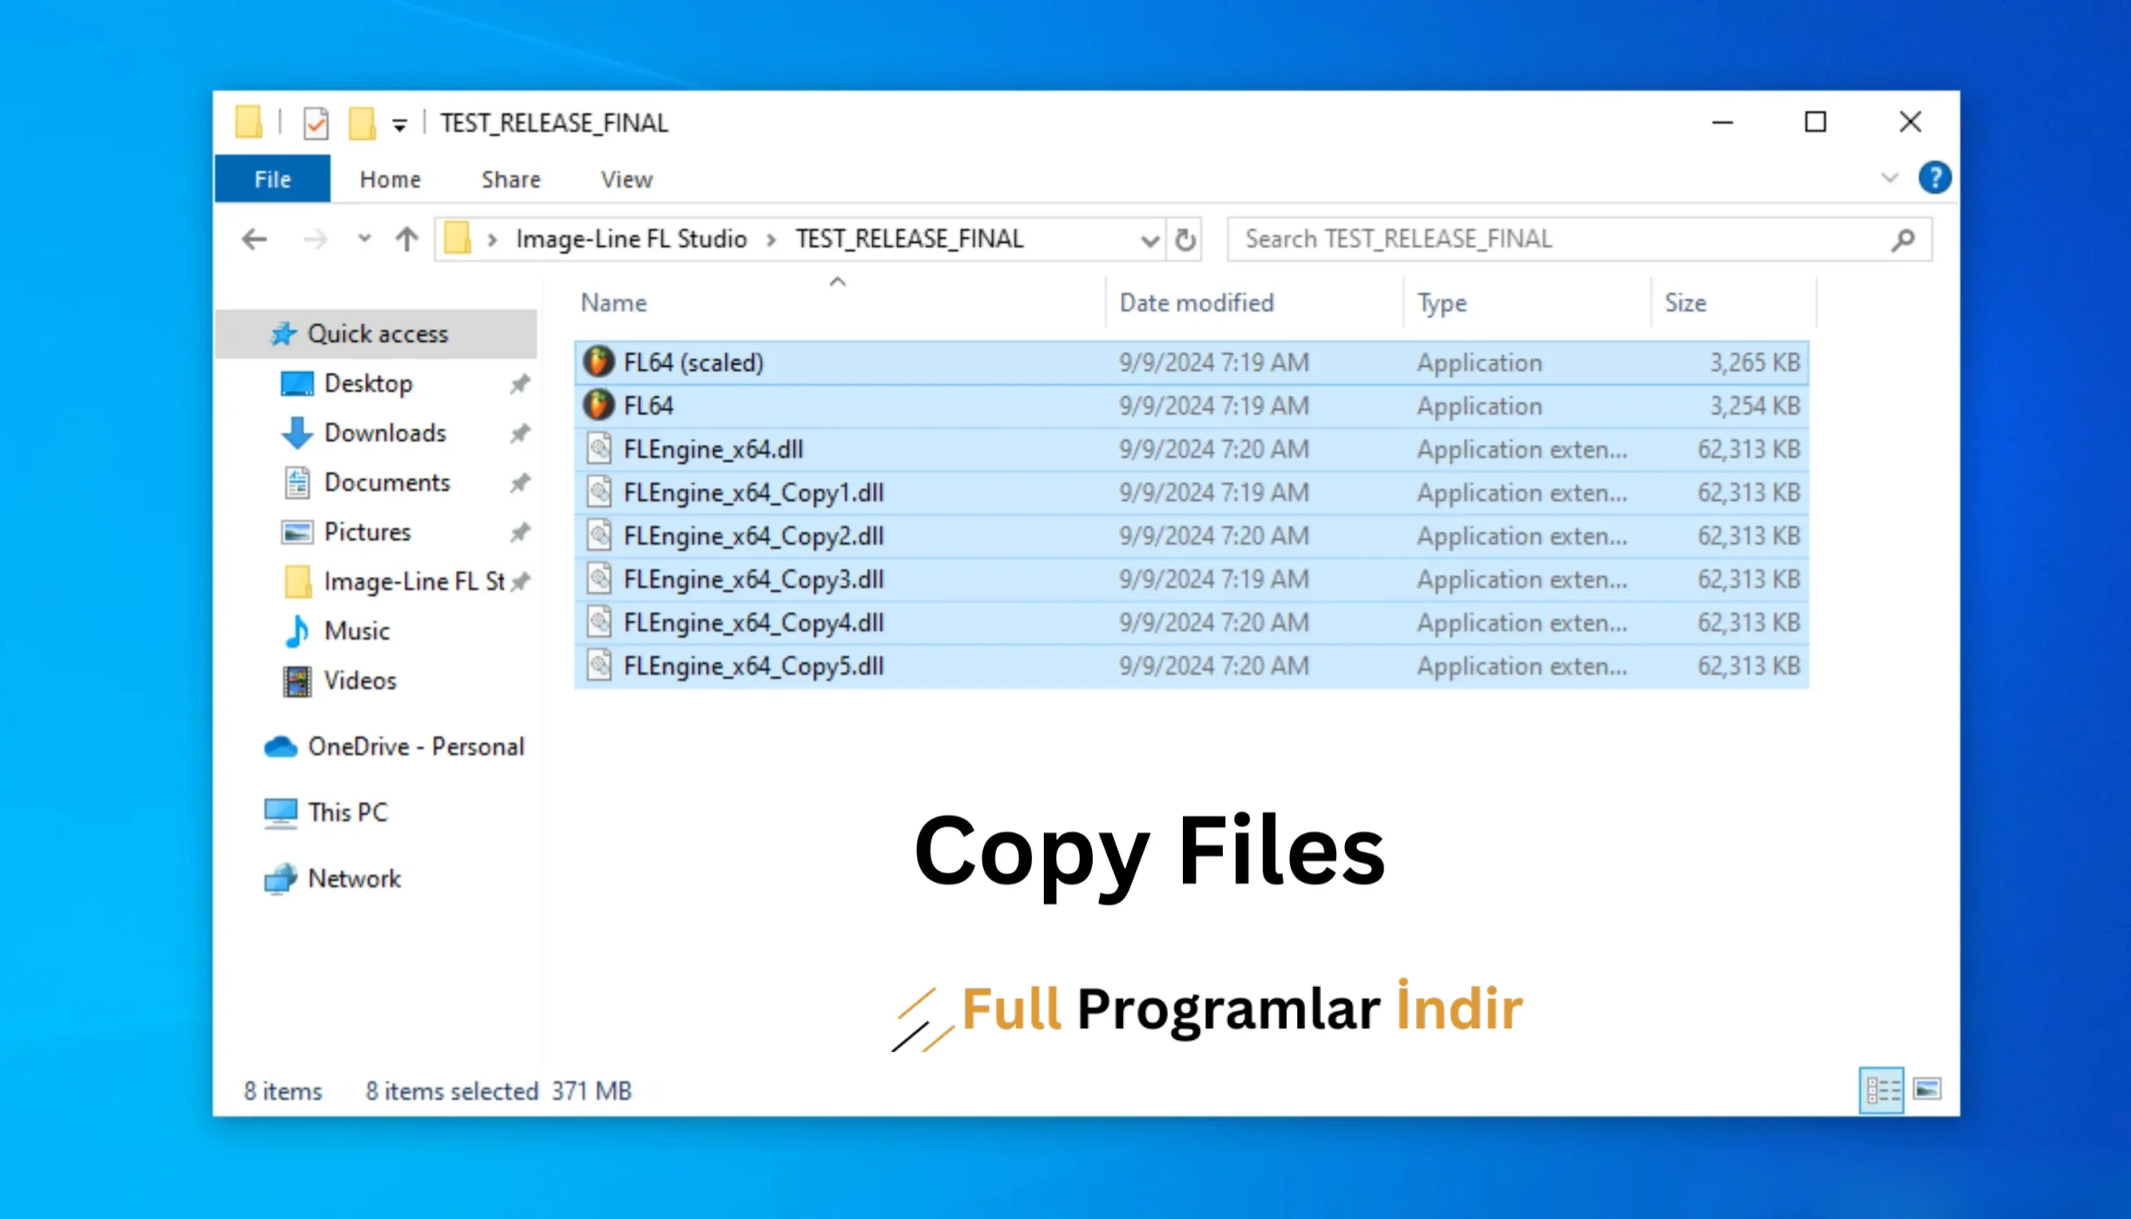
Task: Click the search magnifier icon
Action: pos(1902,240)
